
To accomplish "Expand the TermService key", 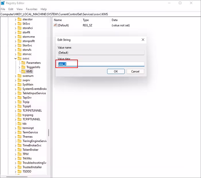I will [x=16, y=132].
